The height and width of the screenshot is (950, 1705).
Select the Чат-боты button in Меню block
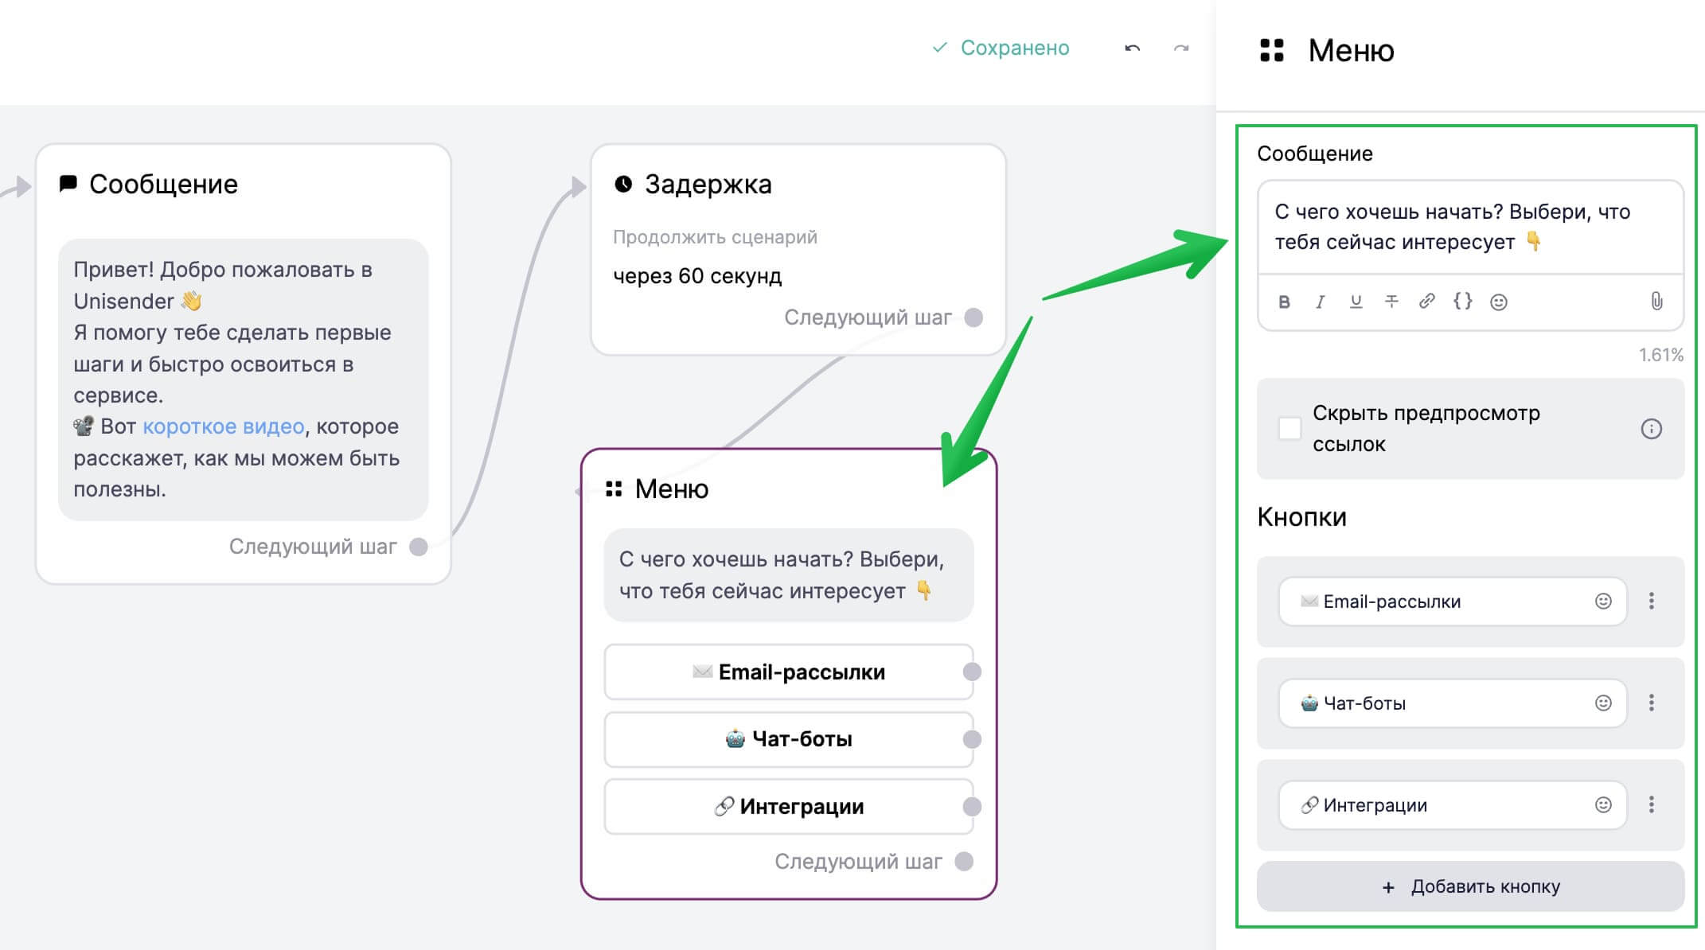tap(788, 739)
